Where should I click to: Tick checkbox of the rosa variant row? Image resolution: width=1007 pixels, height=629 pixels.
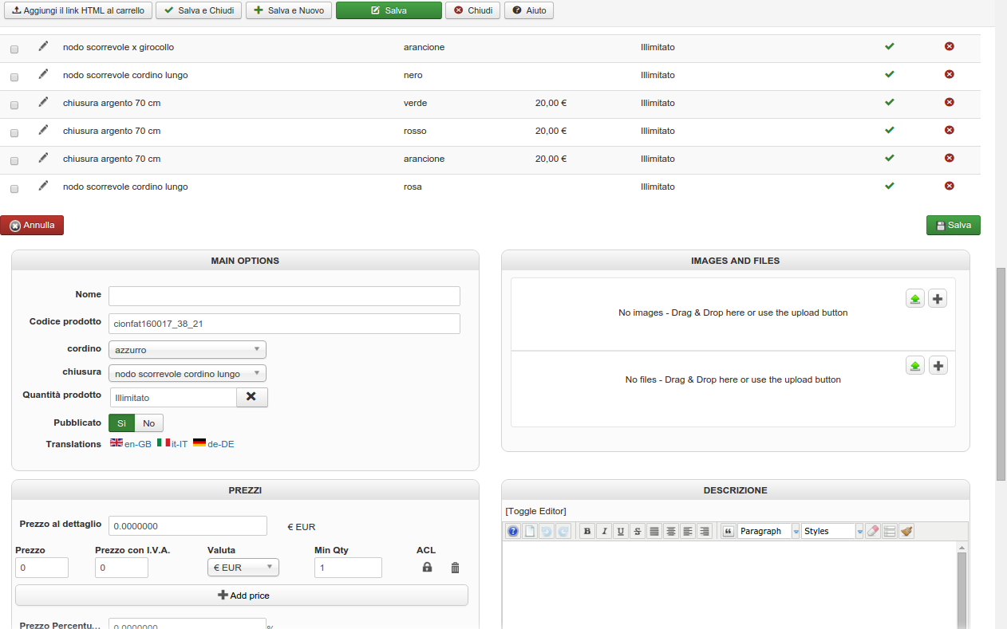click(x=14, y=189)
